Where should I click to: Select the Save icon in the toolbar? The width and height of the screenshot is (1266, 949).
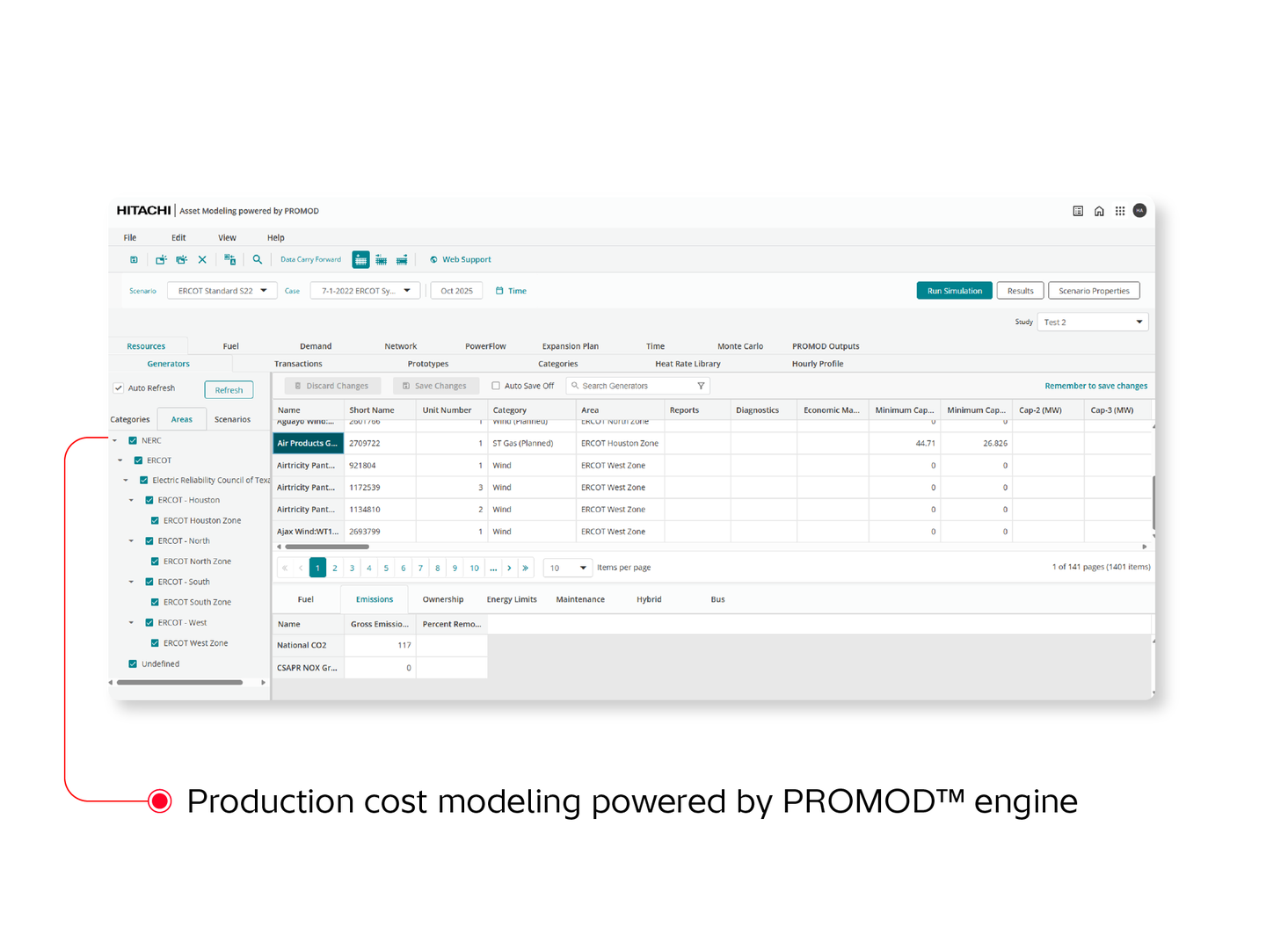point(134,259)
